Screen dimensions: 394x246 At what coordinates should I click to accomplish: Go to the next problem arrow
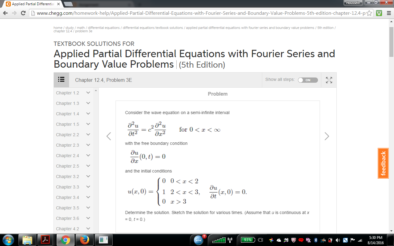(x=327, y=136)
